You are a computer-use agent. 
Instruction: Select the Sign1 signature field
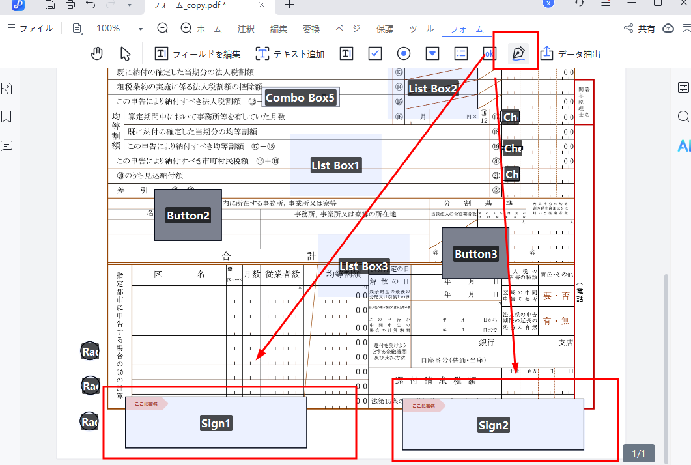[216, 423]
